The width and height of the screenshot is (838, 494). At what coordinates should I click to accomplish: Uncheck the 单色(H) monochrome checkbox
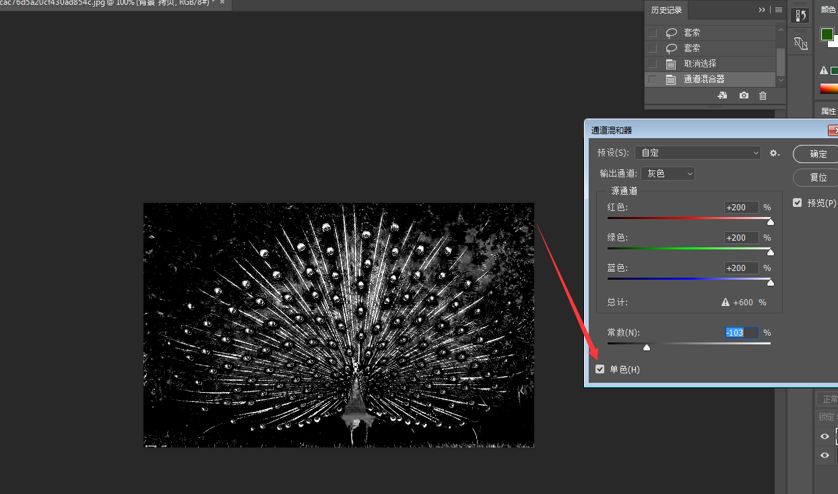600,369
